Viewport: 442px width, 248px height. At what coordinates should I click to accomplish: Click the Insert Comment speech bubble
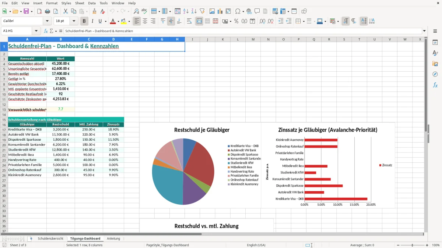pos(257,11)
